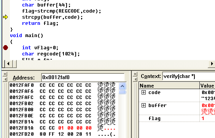Click the variables pane collapse arrow under close
215x138 pixels.
click(135, 80)
